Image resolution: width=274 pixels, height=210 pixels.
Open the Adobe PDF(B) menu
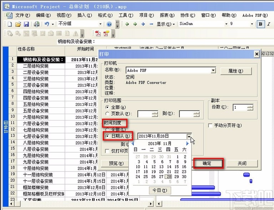255,15
